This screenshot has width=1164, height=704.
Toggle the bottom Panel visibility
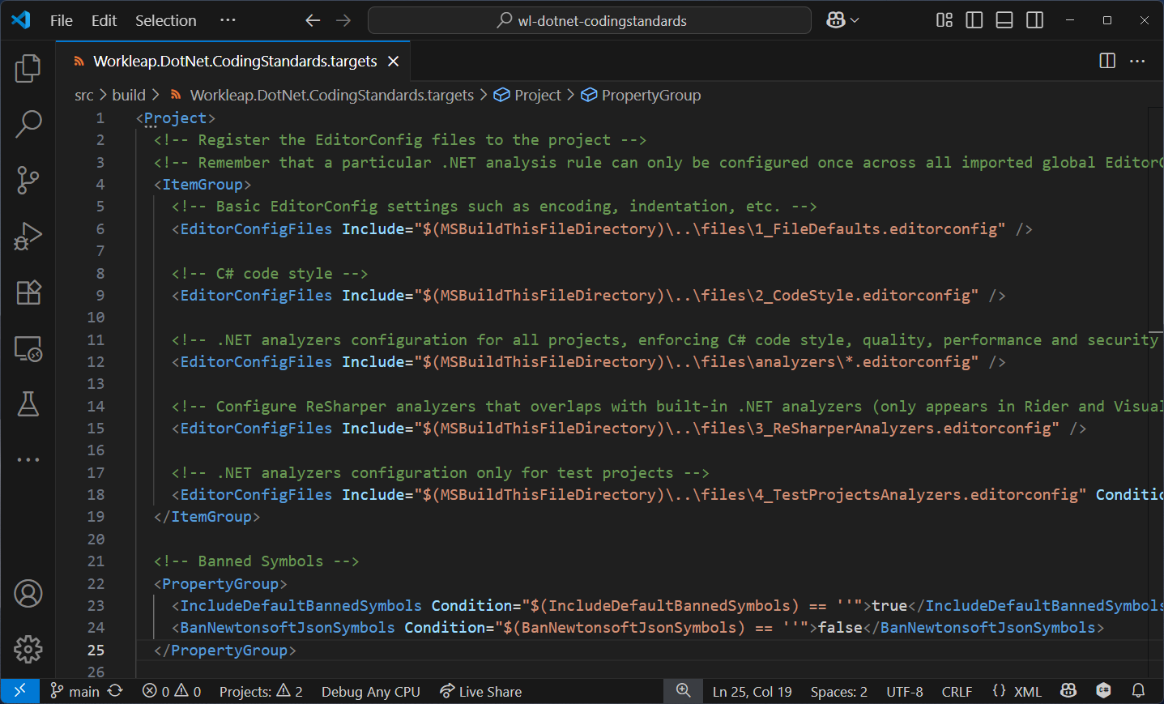pyautogui.click(x=1004, y=19)
